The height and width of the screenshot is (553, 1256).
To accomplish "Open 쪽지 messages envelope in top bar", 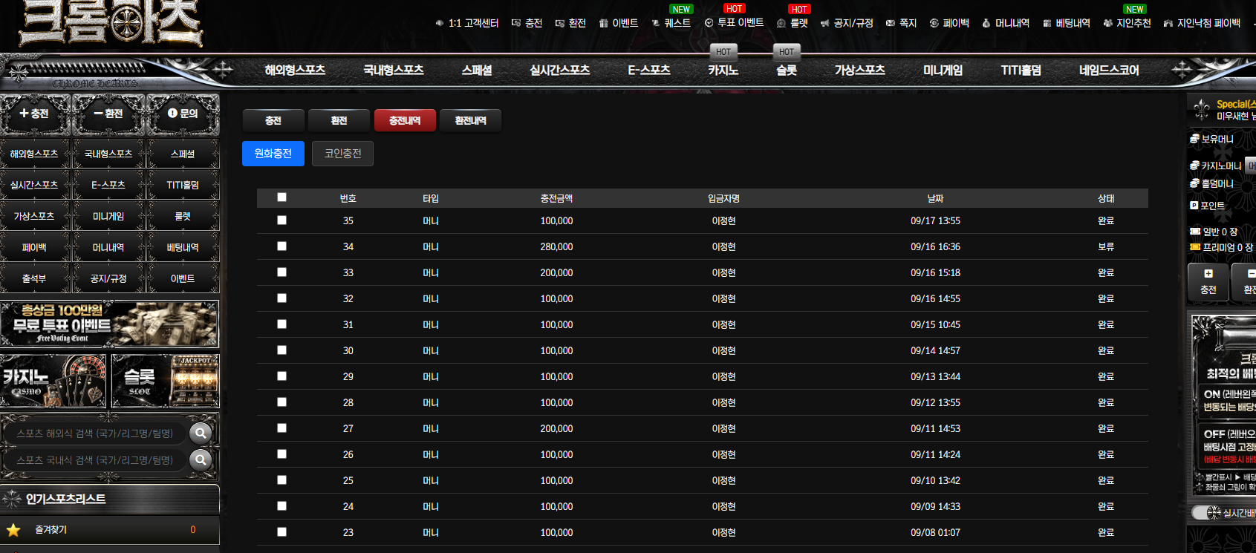I will click(x=890, y=23).
